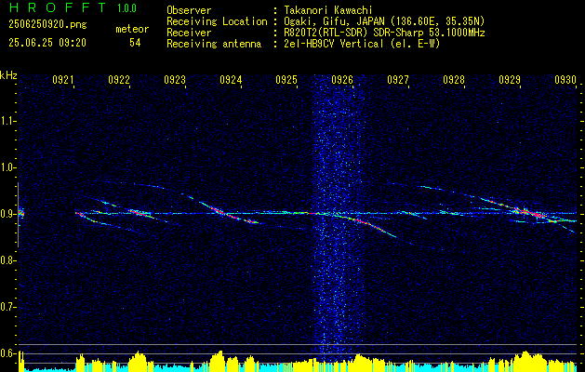Click the 0927 time marker
The height and width of the screenshot is (372, 585).
point(398,80)
